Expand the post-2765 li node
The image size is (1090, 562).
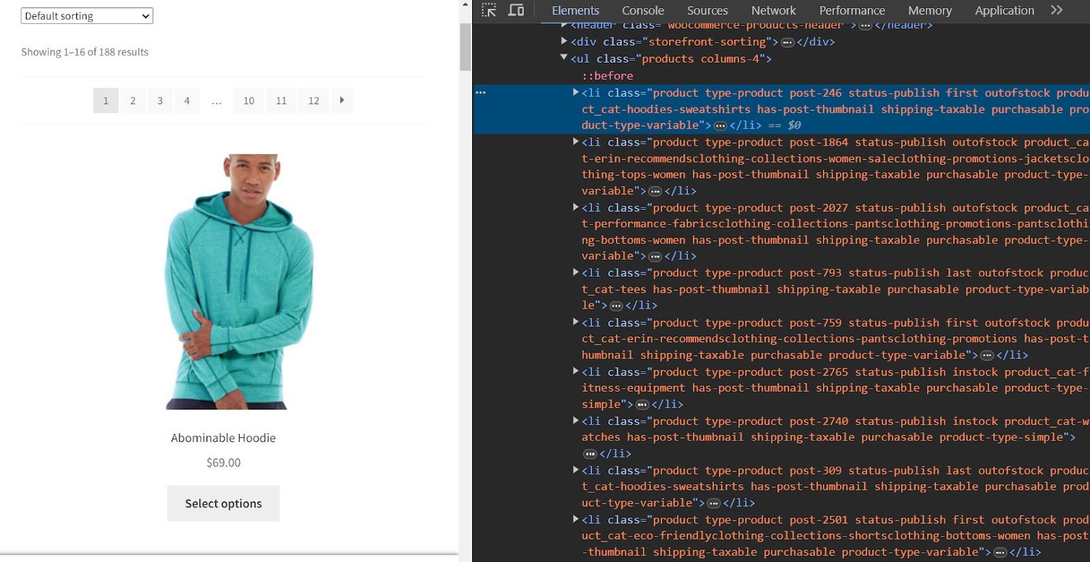pos(576,371)
